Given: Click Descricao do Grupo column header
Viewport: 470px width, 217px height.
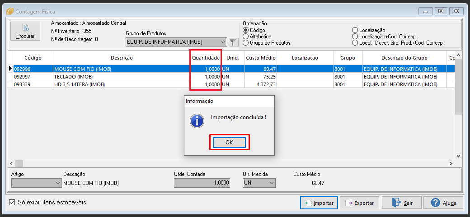Looking at the screenshot, I should [x=404, y=58].
